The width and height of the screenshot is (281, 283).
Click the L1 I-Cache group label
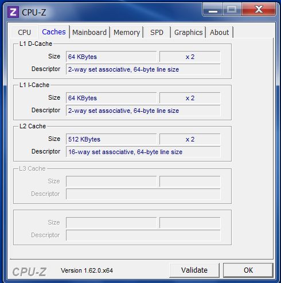[34, 85]
